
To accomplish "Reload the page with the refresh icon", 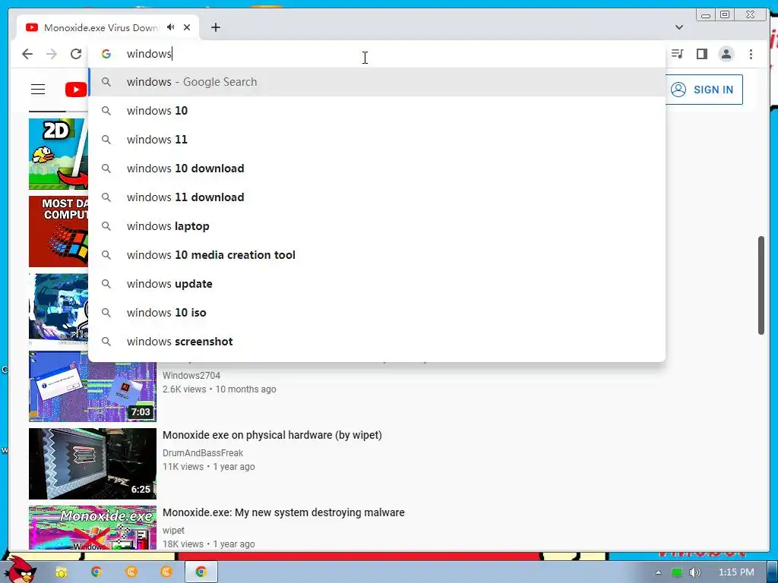I will (x=76, y=54).
